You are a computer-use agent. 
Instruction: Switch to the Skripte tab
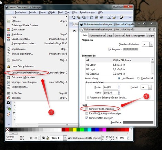(x=151, y=36)
